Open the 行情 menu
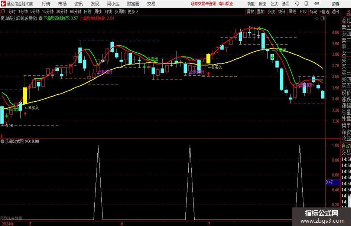Screen dimensions: 351x226 click(x=46, y=4)
